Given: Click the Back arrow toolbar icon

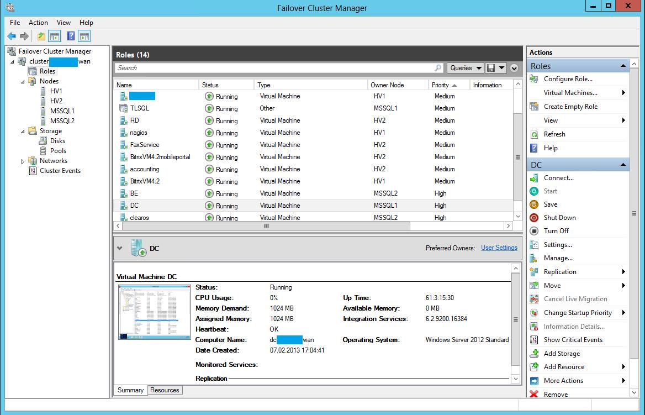Looking at the screenshot, I should pyautogui.click(x=11, y=36).
